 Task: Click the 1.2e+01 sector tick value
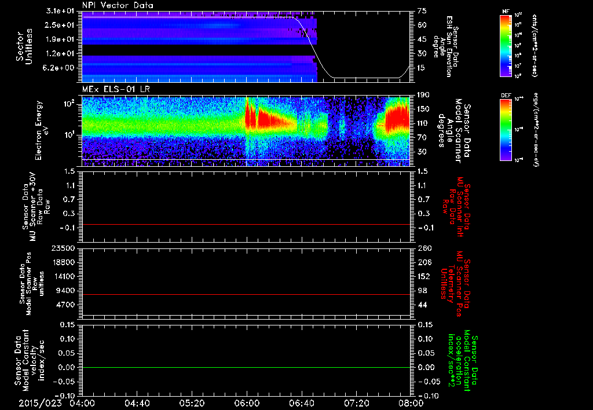pos(60,54)
